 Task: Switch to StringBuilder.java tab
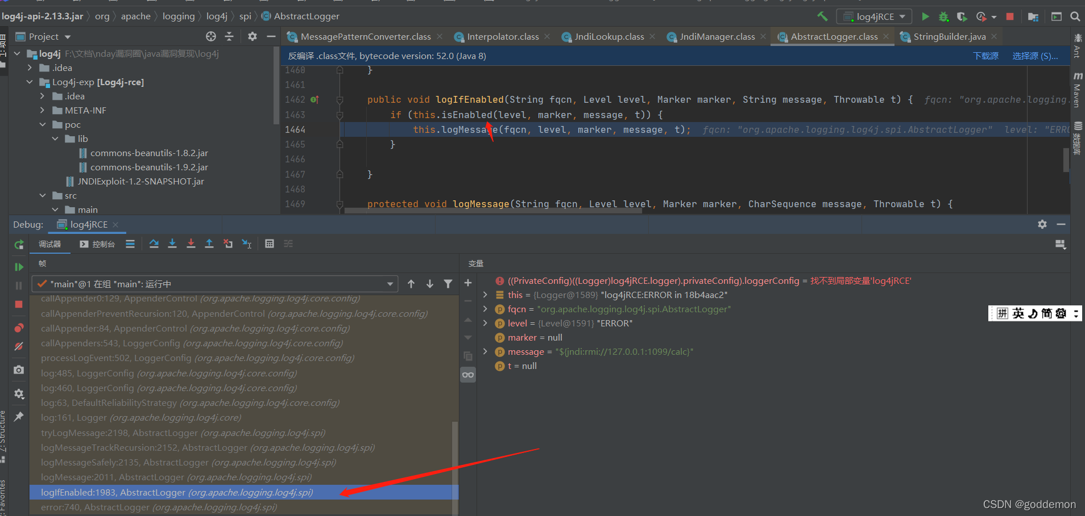point(949,37)
